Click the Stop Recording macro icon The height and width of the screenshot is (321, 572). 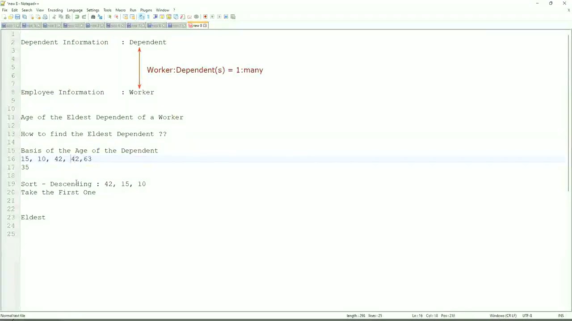(212, 17)
